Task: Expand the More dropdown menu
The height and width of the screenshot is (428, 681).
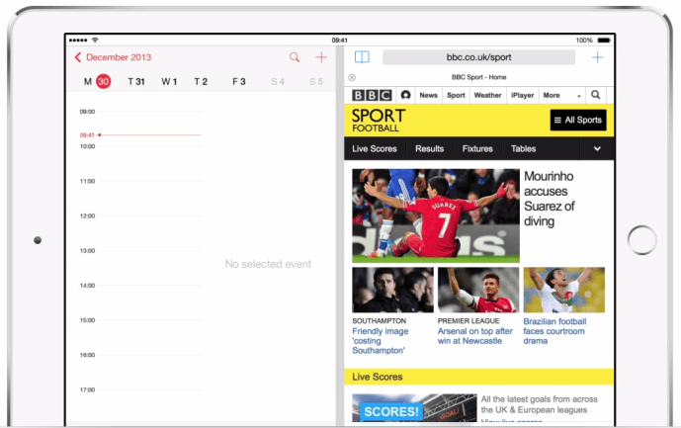Action: (562, 95)
